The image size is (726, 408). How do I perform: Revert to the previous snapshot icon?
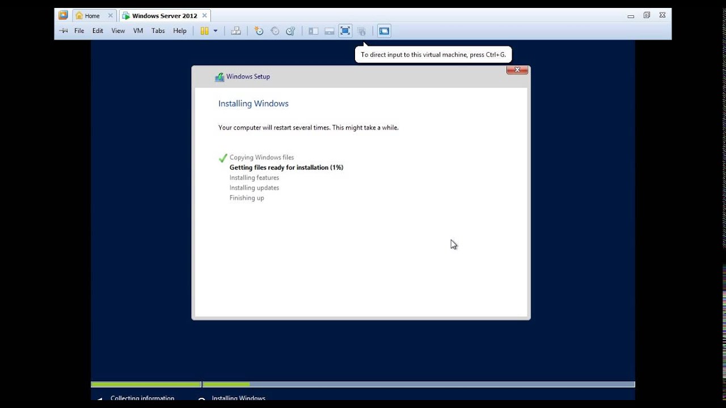click(275, 31)
